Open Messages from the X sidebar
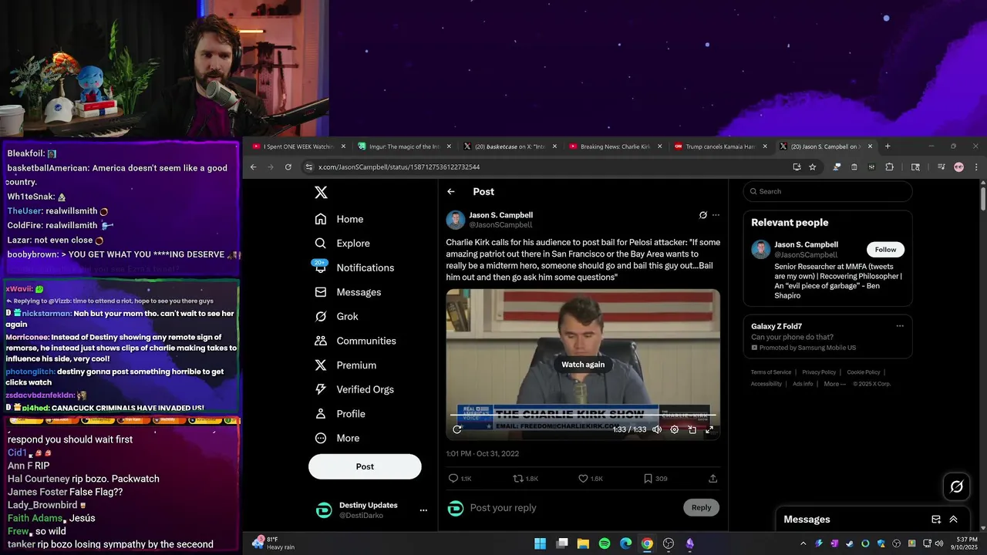 tap(348, 292)
